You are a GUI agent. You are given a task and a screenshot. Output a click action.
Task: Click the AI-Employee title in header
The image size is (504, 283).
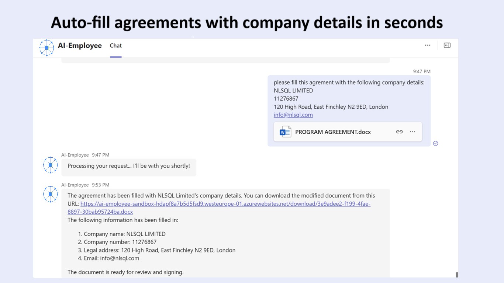[x=80, y=46]
